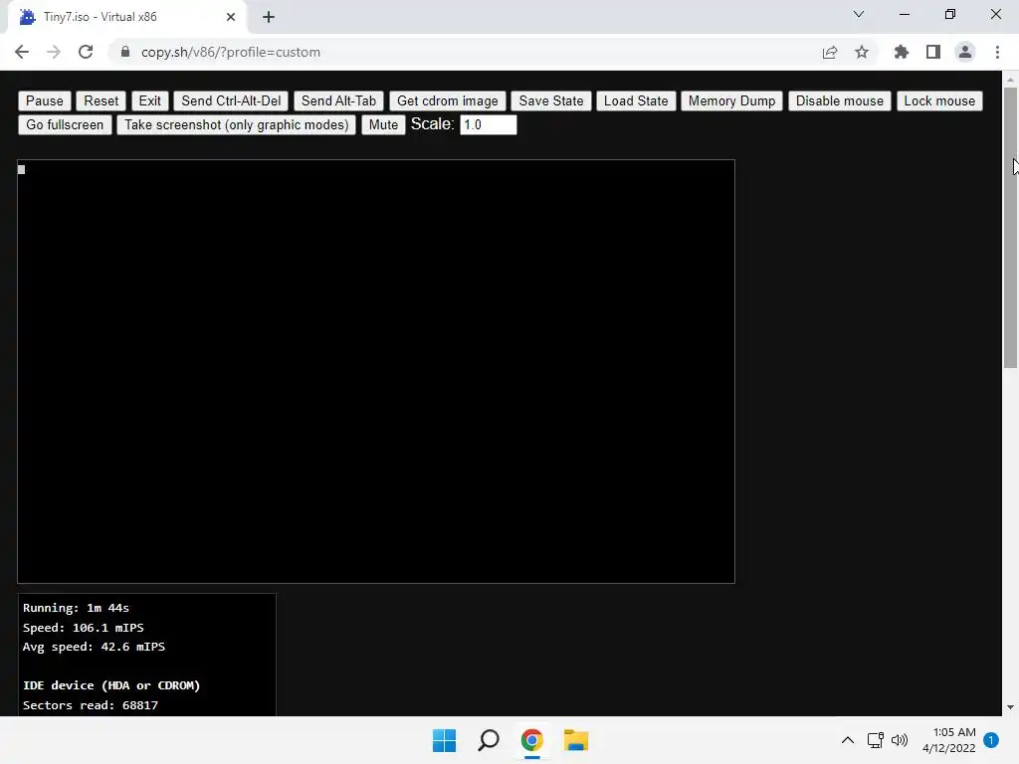Open the browser side panel icon
The width and height of the screenshot is (1019, 764).
(x=933, y=52)
